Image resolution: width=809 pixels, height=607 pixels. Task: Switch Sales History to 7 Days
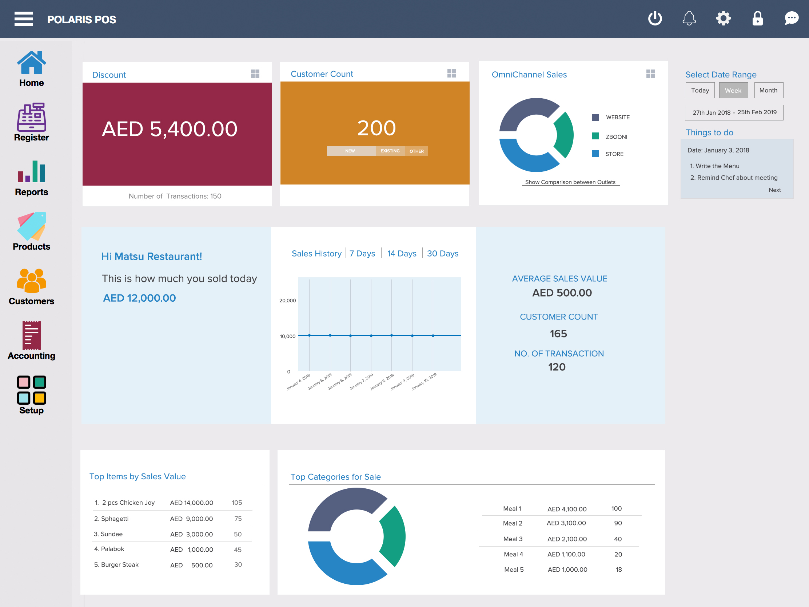pyautogui.click(x=362, y=254)
